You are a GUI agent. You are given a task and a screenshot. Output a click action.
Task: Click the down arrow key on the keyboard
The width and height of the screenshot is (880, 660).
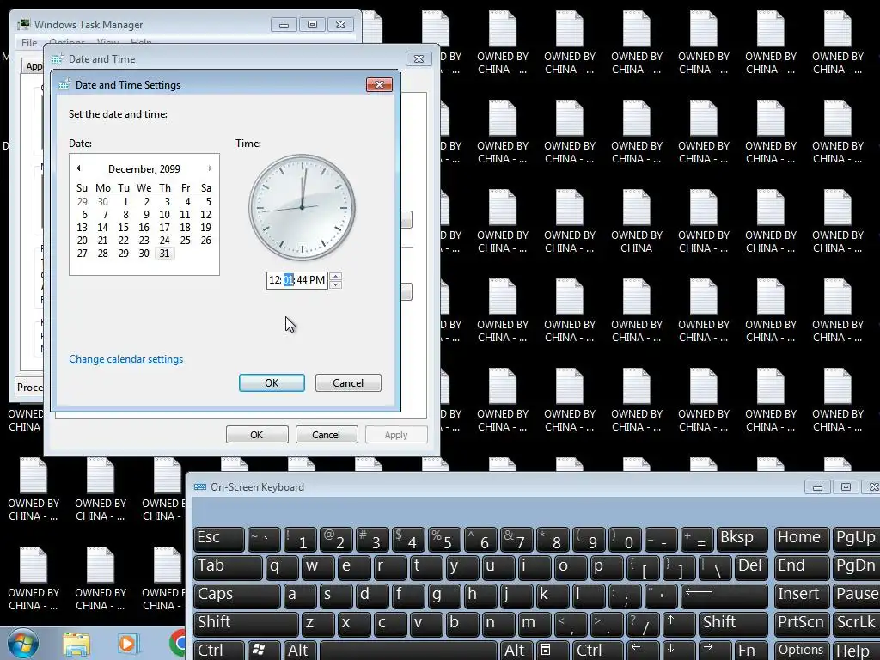click(679, 651)
